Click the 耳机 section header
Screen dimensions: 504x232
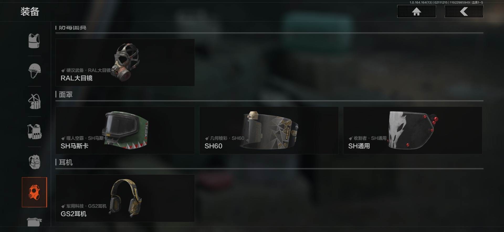pyautogui.click(x=66, y=162)
